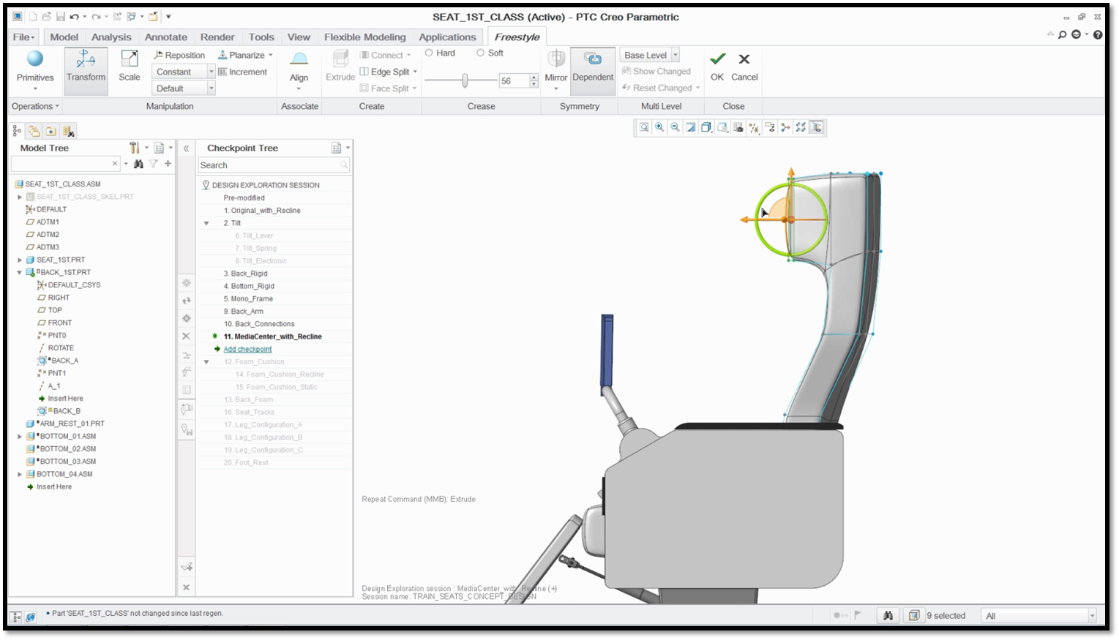1119x640 pixels.
Task: Open the Edge Split dropdown arrow
Action: [x=415, y=72]
